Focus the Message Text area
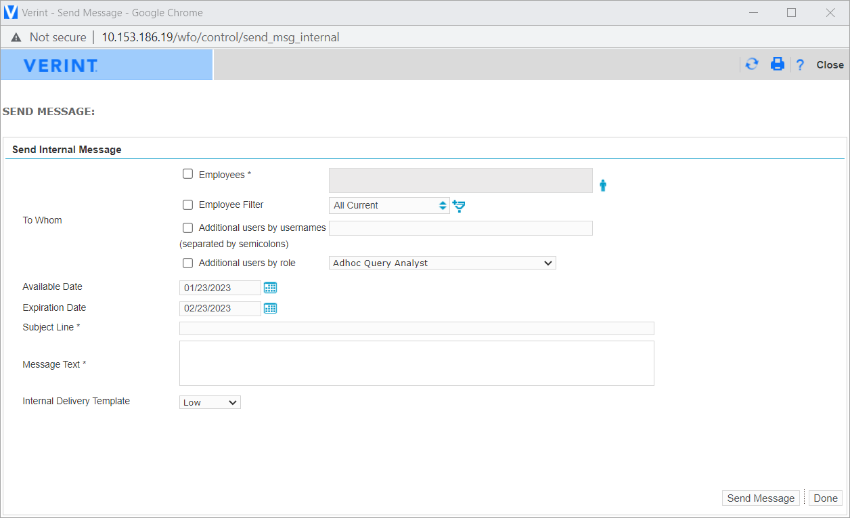 coord(416,363)
